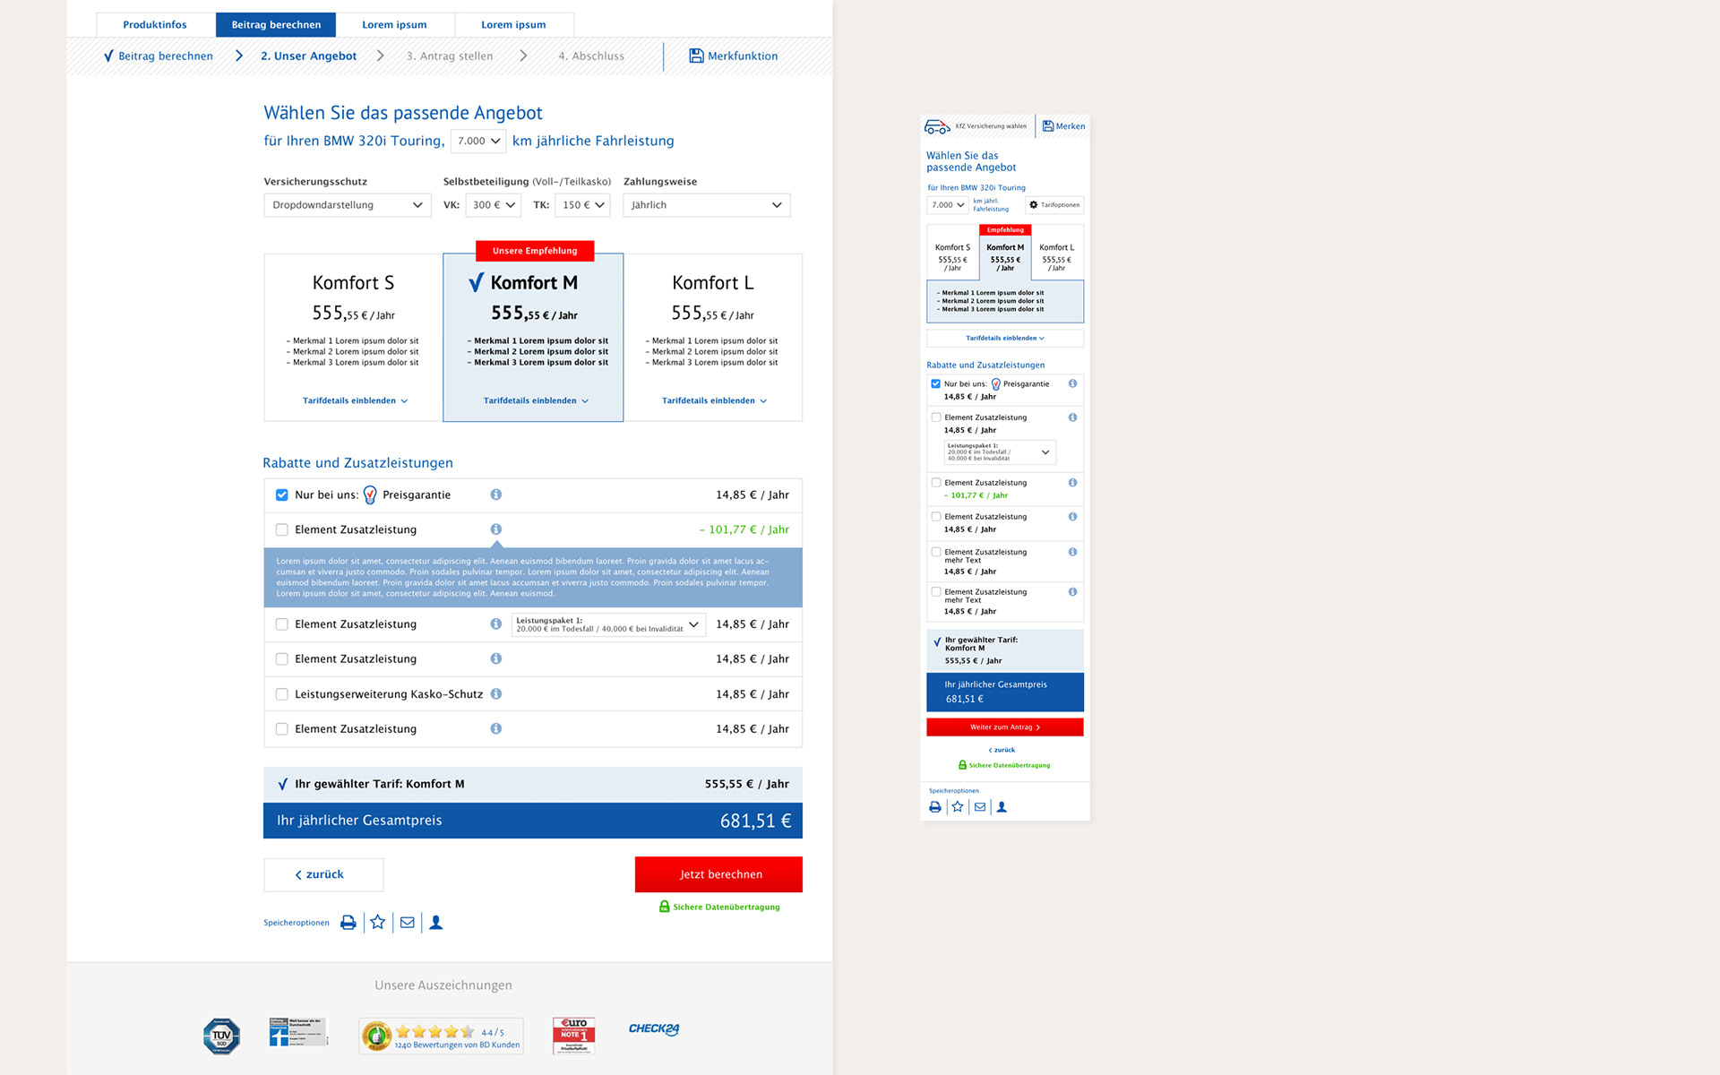Open the Versicherungsschutz dropdown
This screenshot has height=1075, width=1720.
coord(347,205)
